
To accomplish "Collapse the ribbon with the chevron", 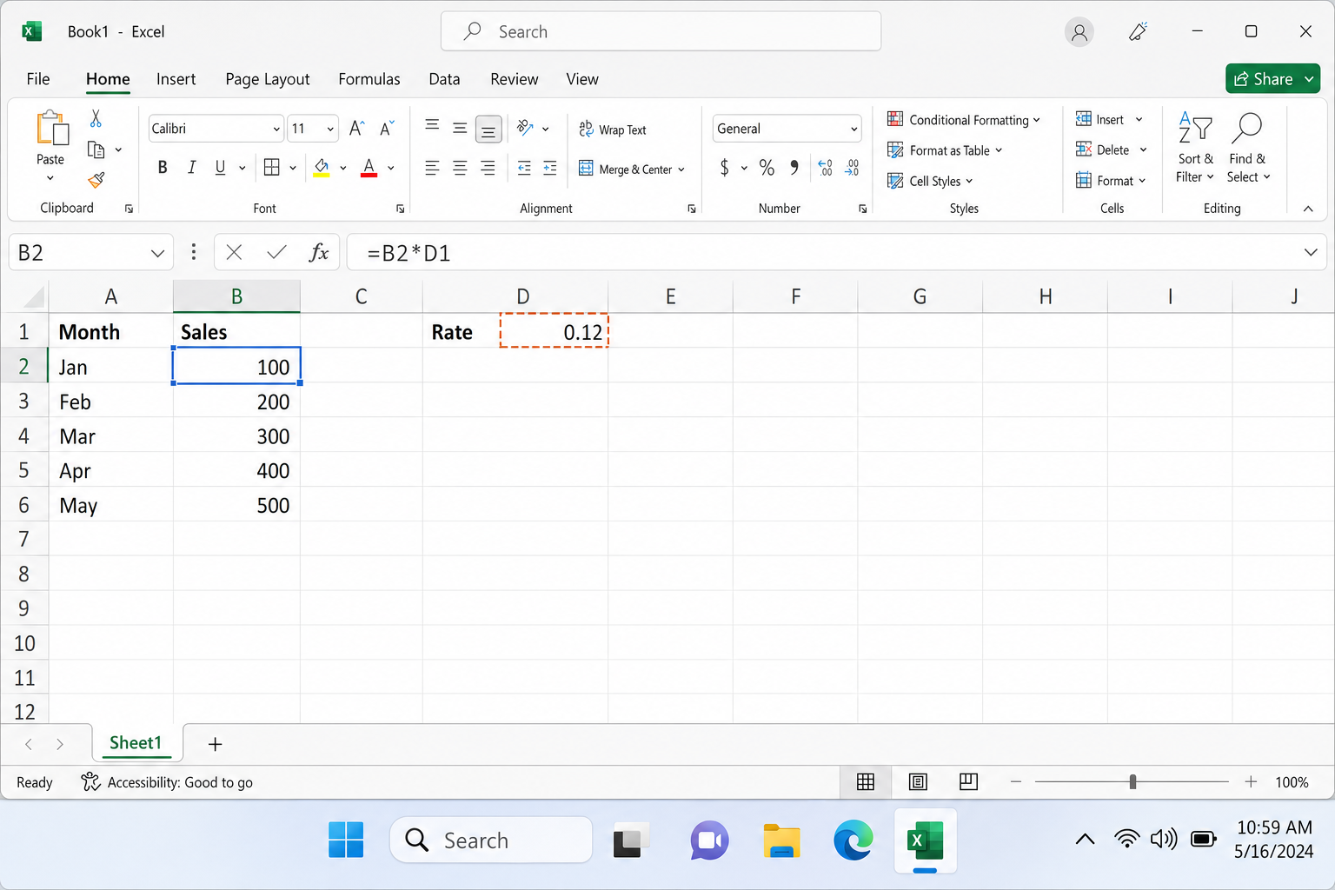I will (x=1308, y=209).
